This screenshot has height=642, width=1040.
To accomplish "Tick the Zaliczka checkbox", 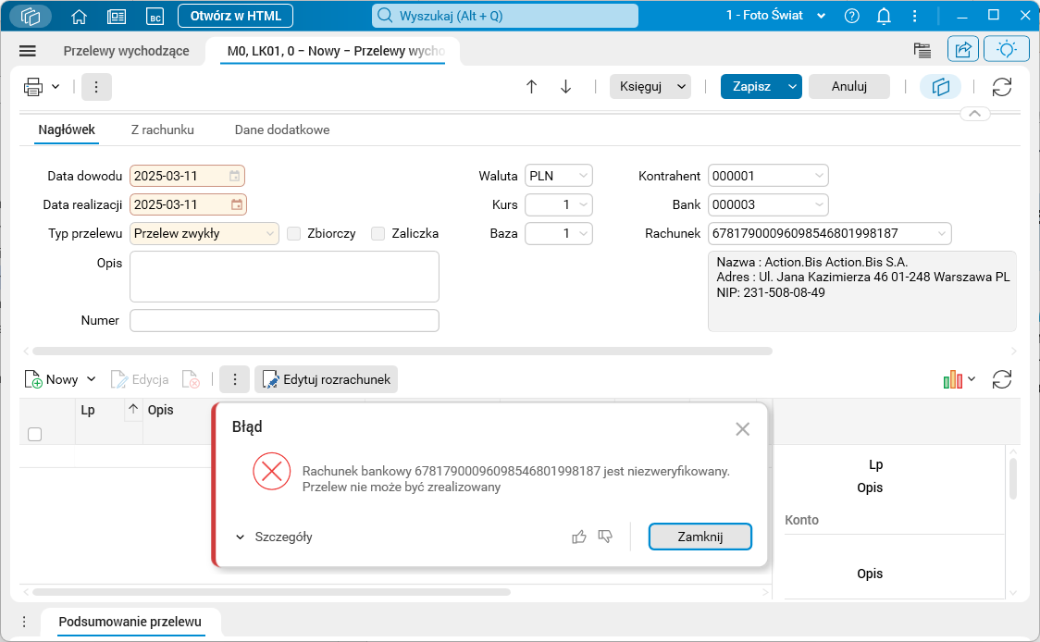I will coord(378,233).
